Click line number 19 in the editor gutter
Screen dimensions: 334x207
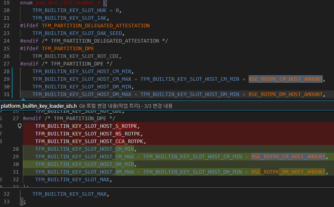6,3
